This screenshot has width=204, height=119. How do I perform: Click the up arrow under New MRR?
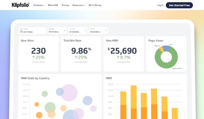pyautogui.click(x=119, y=57)
